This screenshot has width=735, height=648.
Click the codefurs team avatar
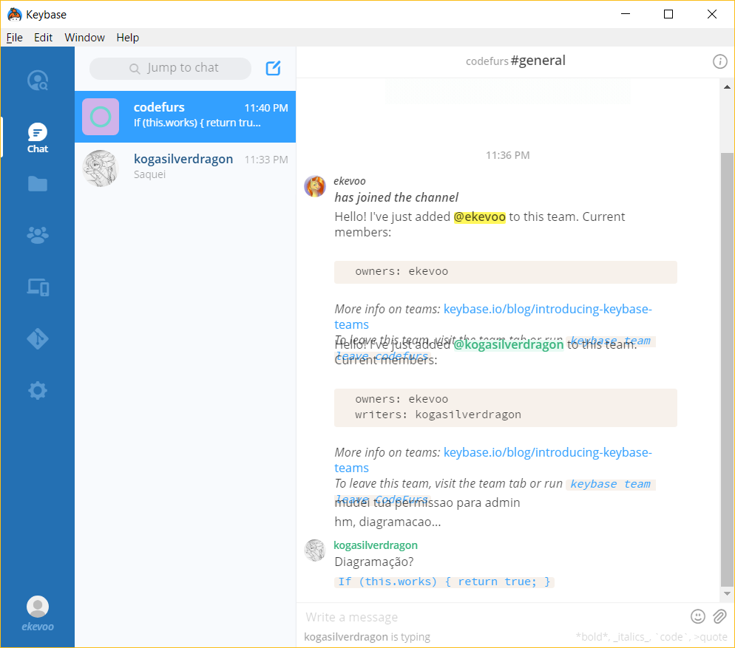click(x=101, y=117)
